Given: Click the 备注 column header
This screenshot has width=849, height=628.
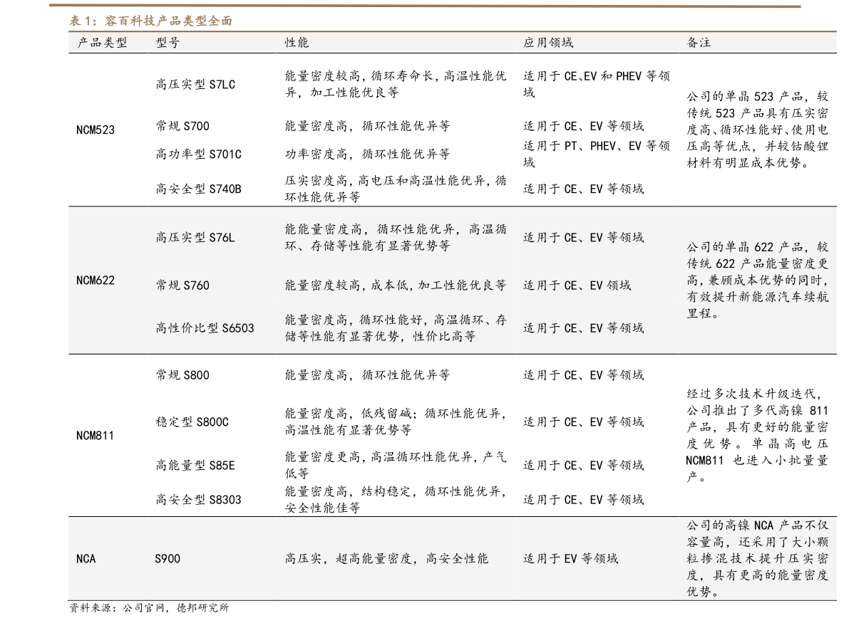Looking at the screenshot, I should coord(699,43).
